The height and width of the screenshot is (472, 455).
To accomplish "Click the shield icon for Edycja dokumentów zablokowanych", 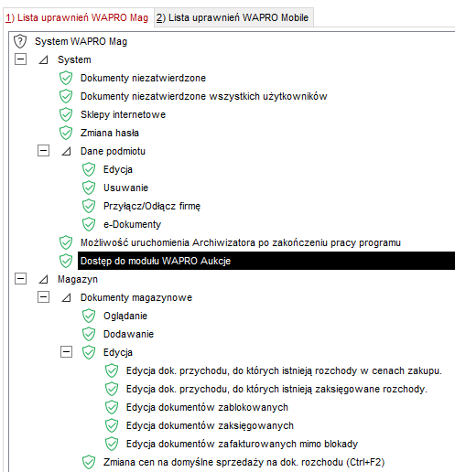I will point(112,407).
